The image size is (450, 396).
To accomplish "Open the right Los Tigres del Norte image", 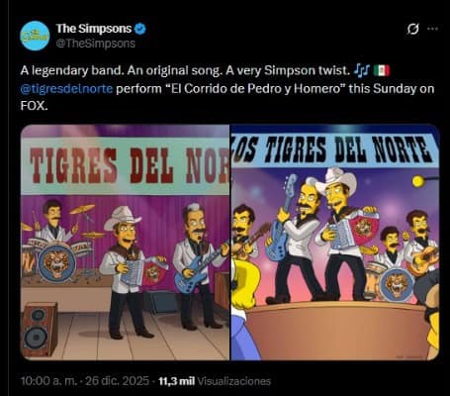I will coord(335,243).
